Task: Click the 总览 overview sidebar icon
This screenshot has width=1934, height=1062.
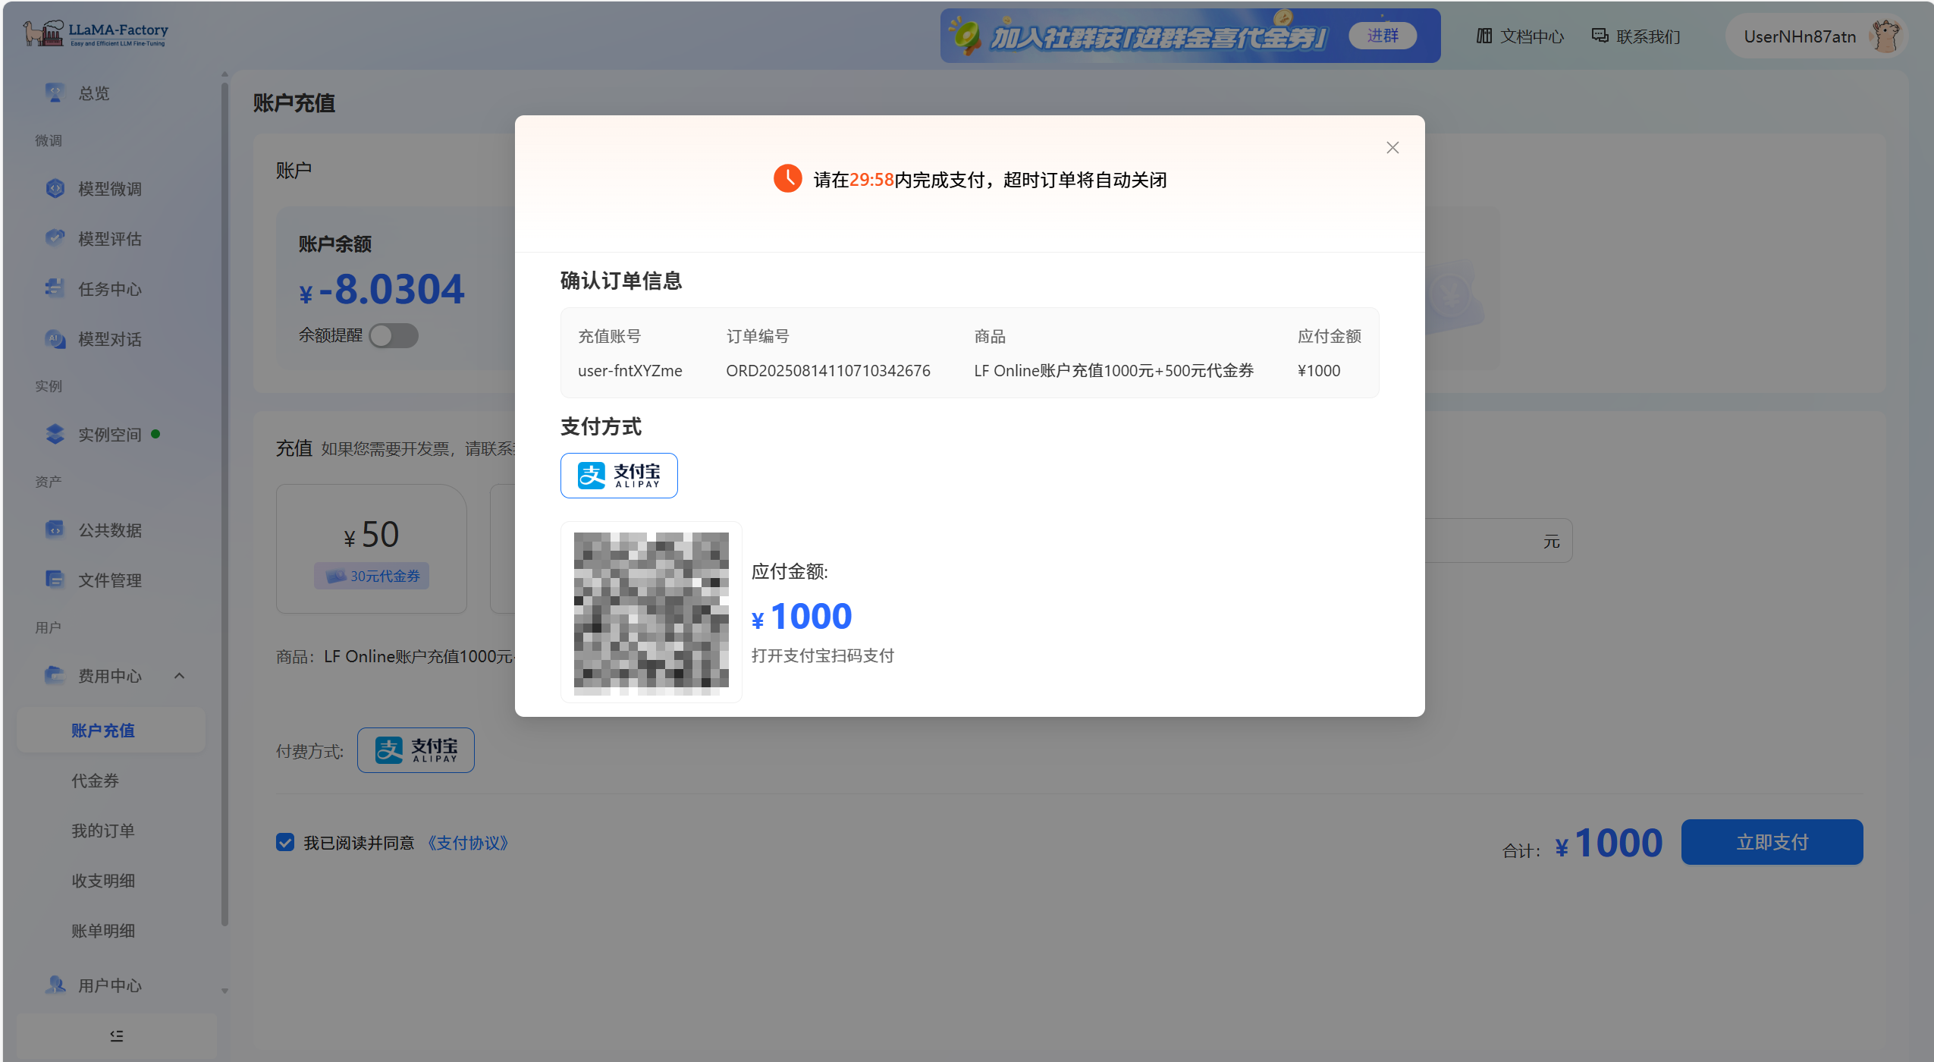Action: coord(55,93)
